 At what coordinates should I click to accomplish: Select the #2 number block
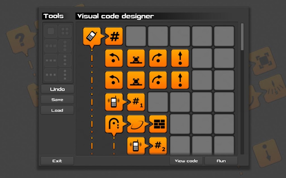(158, 146)
